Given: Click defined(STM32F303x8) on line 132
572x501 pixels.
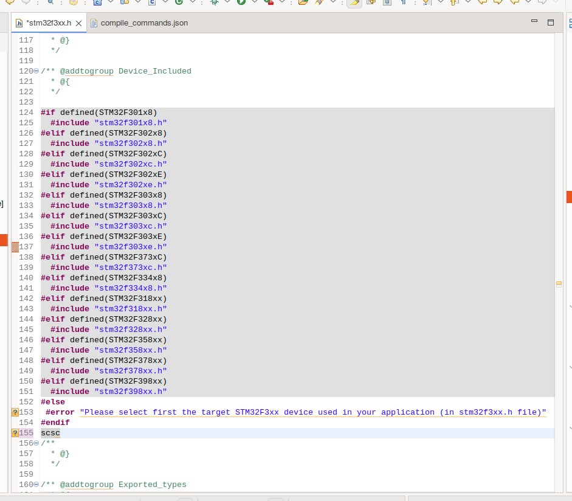Looking at the screenshot, I should pos(118,195).
